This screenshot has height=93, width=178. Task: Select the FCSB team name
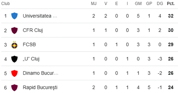tap(29, 44)
